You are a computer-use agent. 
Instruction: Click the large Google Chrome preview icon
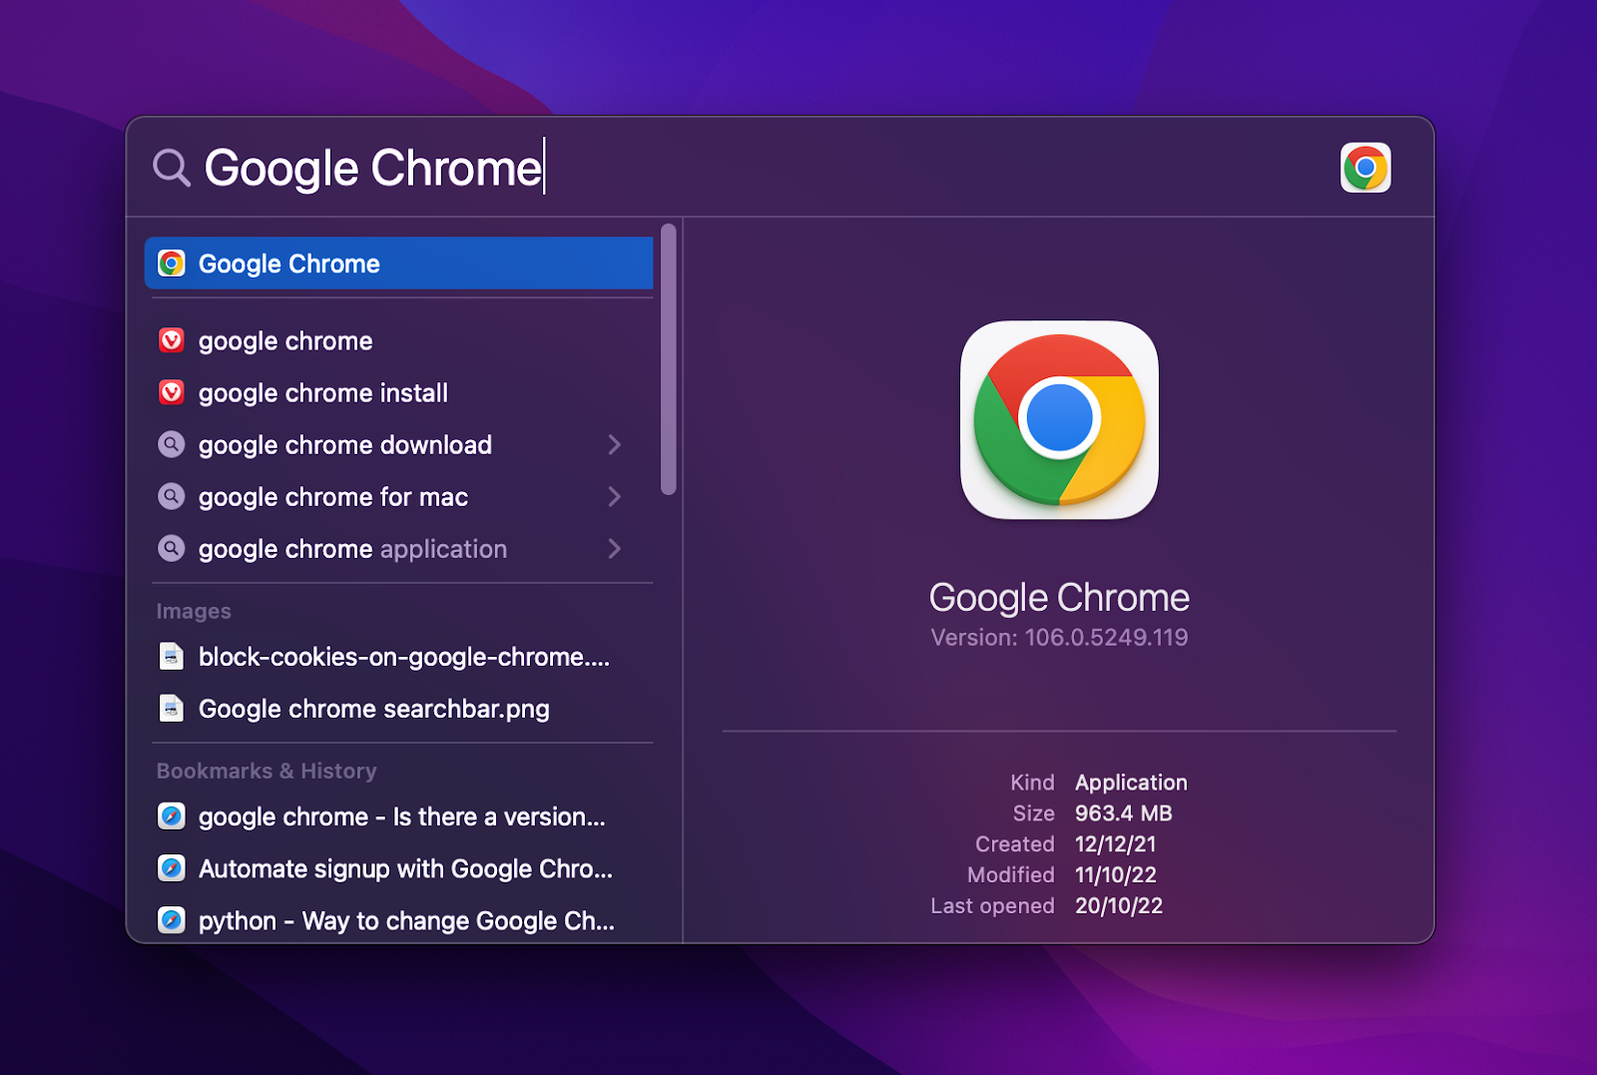(x=1059, y=419)
